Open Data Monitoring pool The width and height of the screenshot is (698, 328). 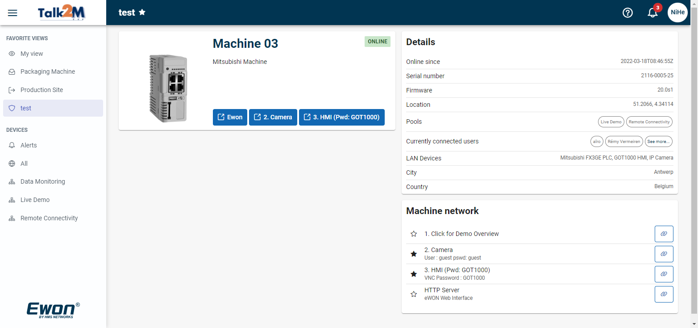pos(53,181)
